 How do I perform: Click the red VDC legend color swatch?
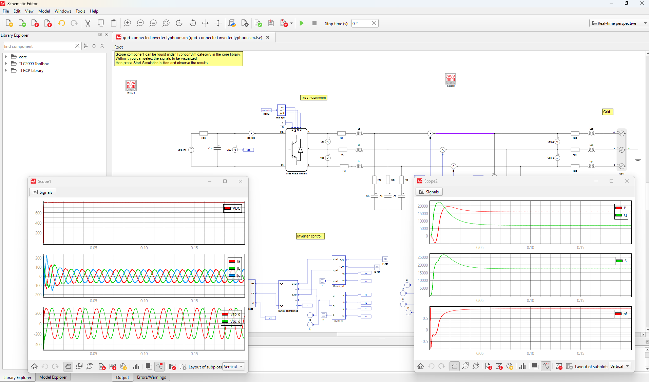228,208
